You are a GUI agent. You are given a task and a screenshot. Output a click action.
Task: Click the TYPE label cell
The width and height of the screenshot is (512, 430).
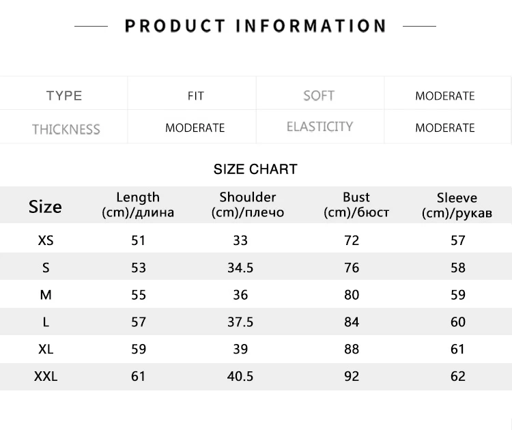[x=64, y=96]
